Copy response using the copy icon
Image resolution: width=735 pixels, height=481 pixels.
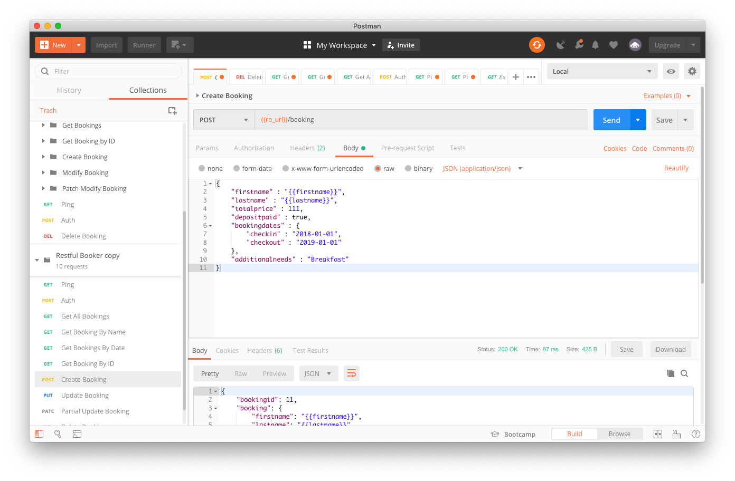click(670, 373)
